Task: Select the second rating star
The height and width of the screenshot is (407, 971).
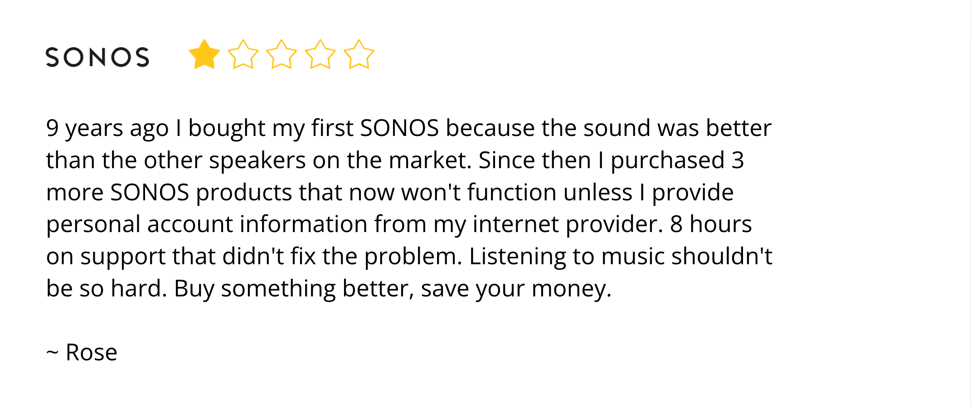Action: 243,55
